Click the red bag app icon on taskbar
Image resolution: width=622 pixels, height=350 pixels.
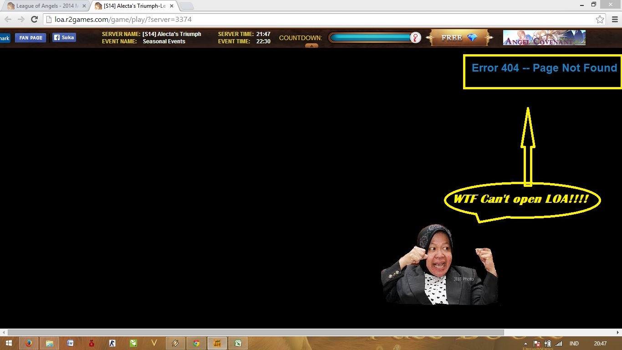(x=92, y=343)
